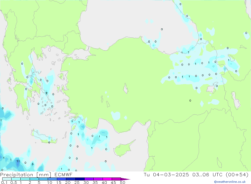This screenshot has height=184, width=251.
Task: Click the 0.1 mm lightest cyan swatch
Action: [x=7, y=179]
